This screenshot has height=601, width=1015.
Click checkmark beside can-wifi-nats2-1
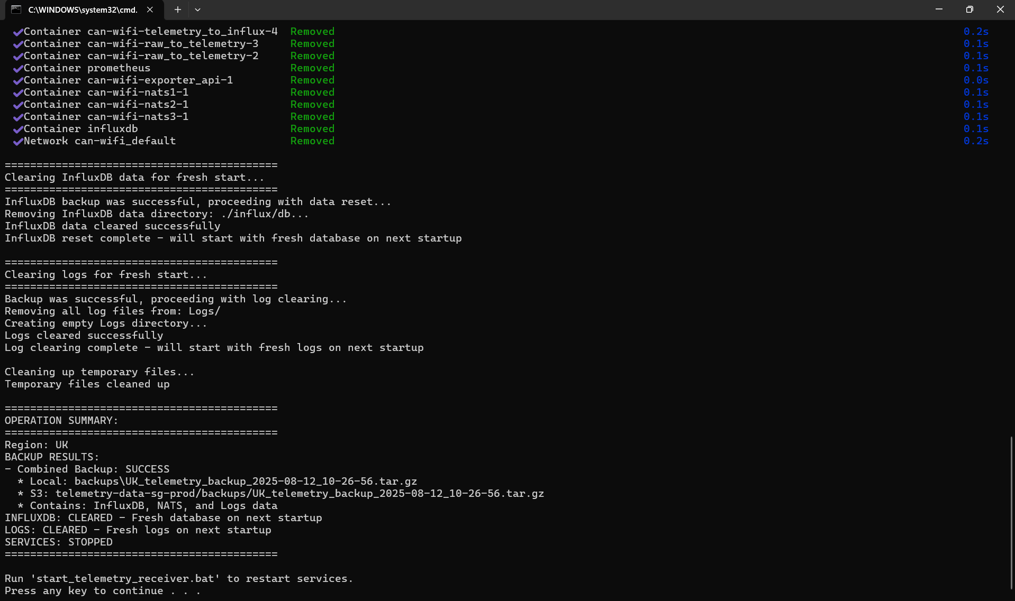point(18,105)
